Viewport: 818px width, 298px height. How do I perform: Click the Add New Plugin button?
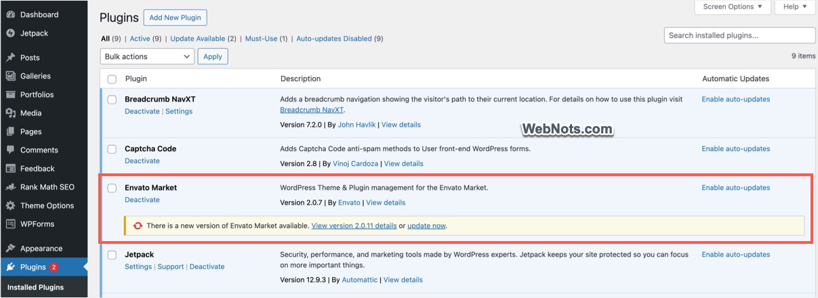(176, 18)
